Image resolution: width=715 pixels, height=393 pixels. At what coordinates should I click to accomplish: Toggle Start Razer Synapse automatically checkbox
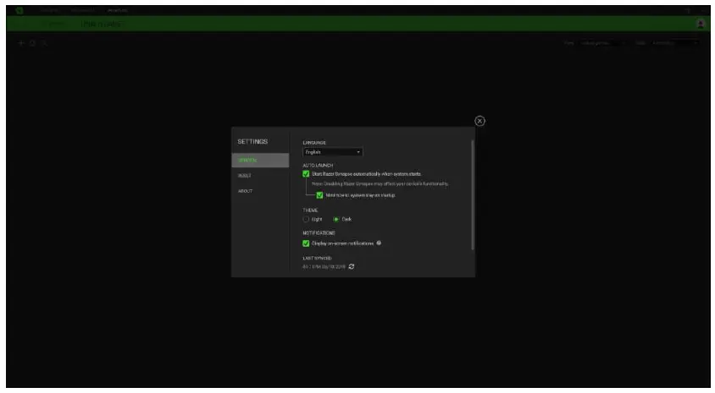point(306,174)
